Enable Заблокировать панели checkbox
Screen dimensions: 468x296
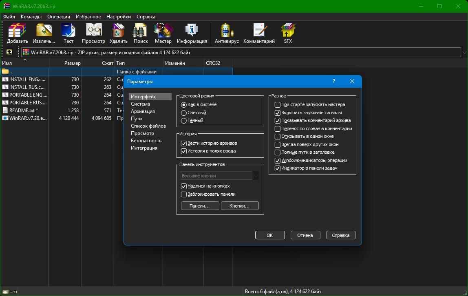click(183, 194)
